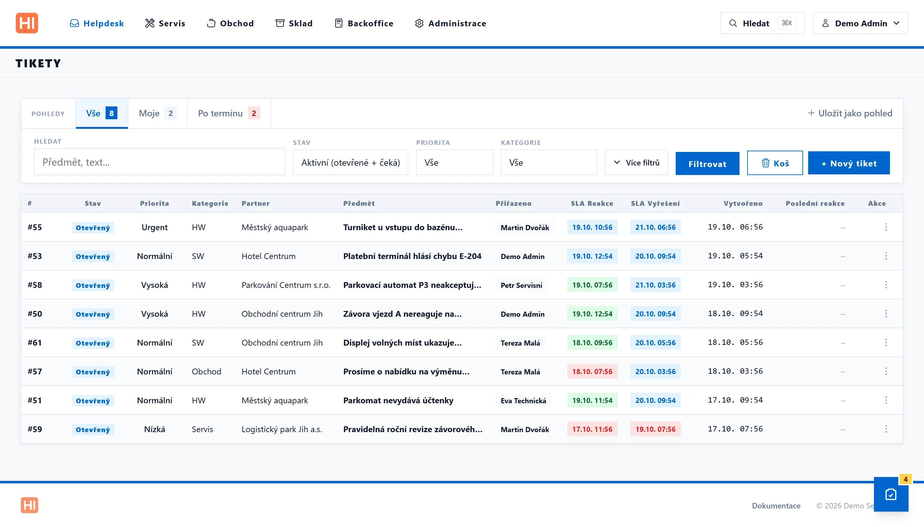Go to Backoffice section
The height and width of the screenshot is (527, 924).
click(x=364, y=23)
